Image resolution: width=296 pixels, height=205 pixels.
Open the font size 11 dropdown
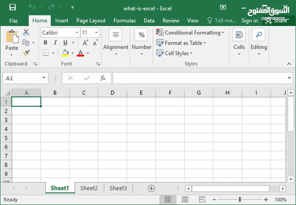tap(96, 33)
